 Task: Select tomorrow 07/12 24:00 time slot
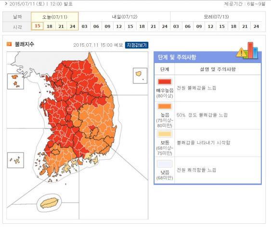(165, 26)
